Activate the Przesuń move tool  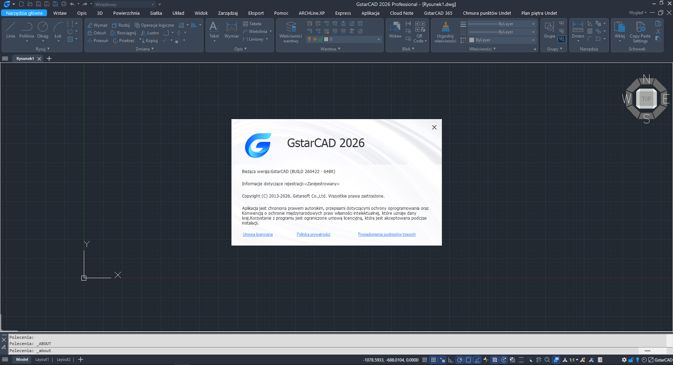click(97, 41)
